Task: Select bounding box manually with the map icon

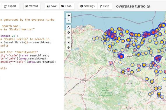Action: click(69, 38)
